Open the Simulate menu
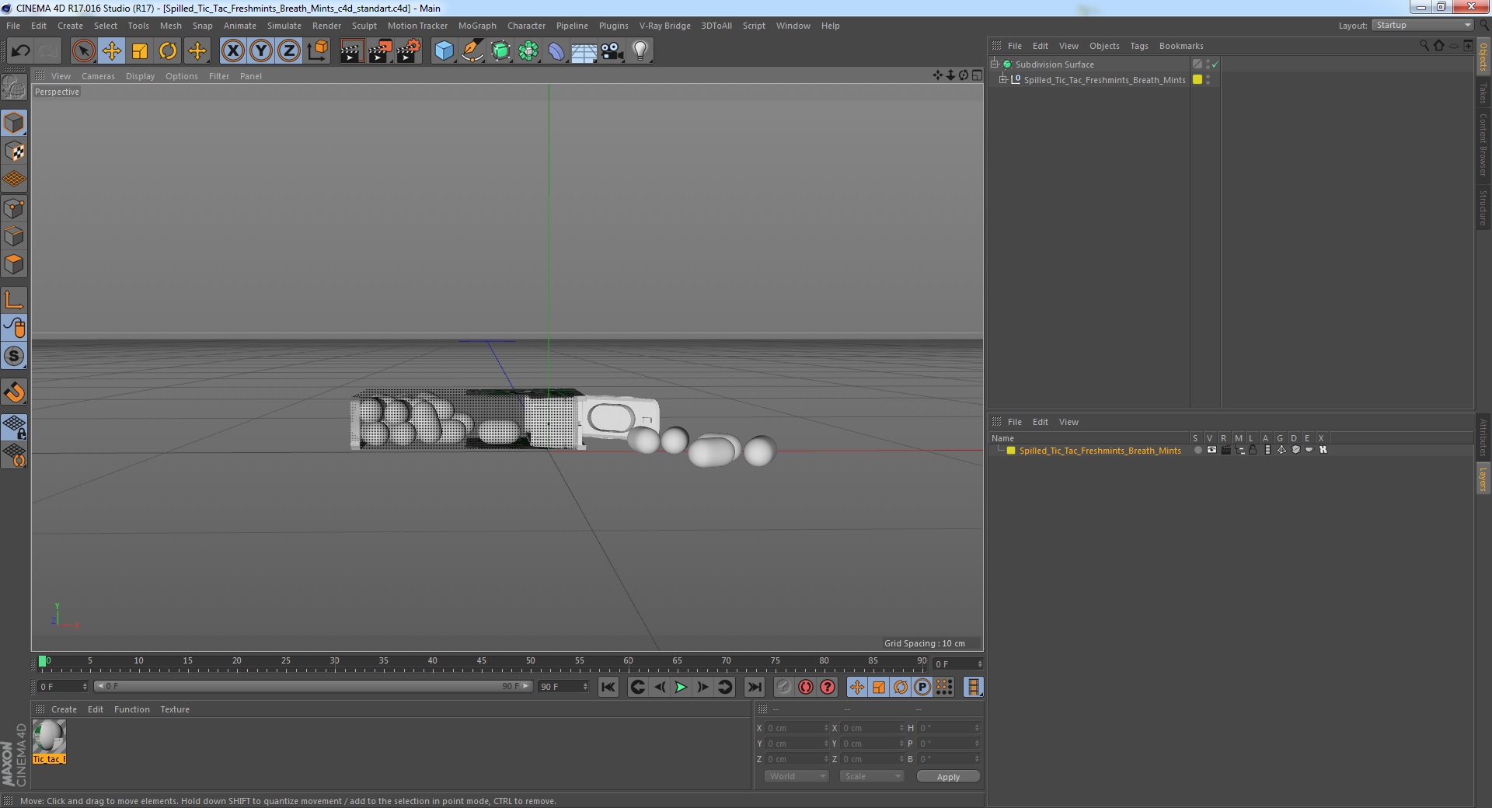The width and height of the screenshot is (1492, 808). tap(284, 26)
